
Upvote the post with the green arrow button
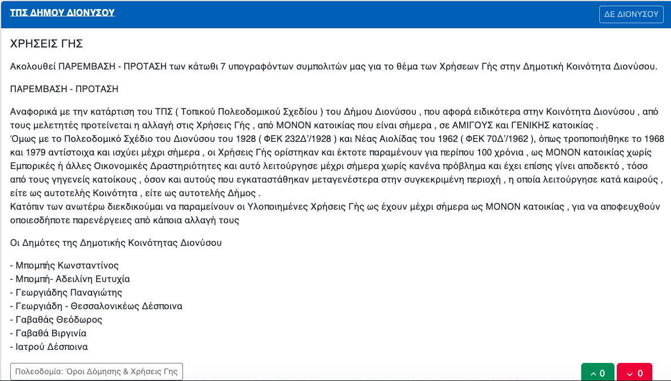click(598, 373)
